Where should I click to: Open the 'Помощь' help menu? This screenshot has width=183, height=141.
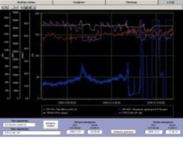[131, 2]
